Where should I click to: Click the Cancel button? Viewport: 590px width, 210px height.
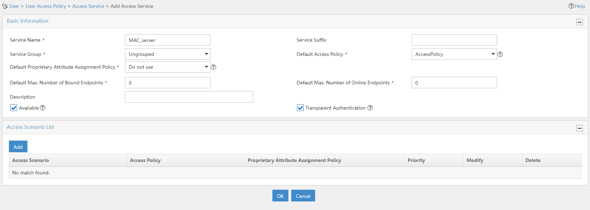(x=303, y=196)
